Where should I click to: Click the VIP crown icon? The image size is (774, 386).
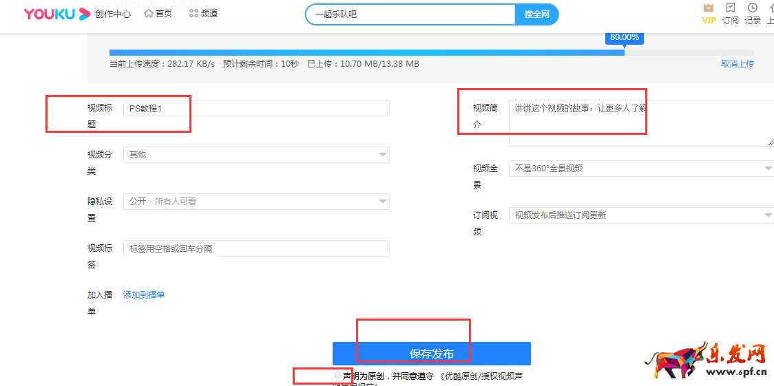709,8
